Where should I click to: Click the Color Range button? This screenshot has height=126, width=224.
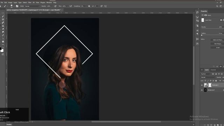217,44
